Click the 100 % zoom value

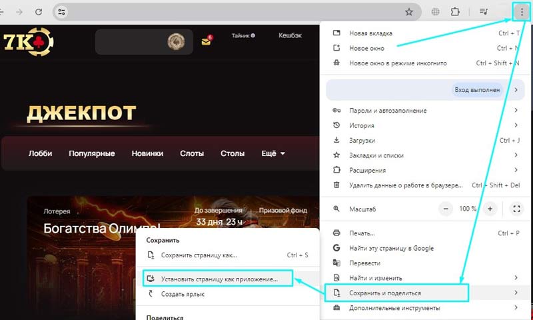[468, 209]
